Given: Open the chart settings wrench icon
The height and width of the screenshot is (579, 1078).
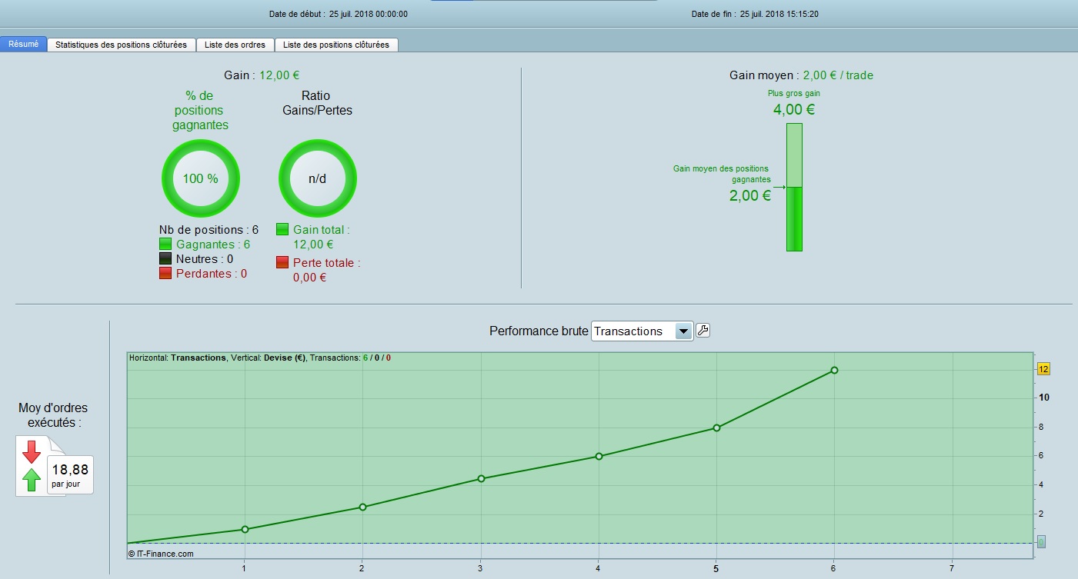Looking at the screenshot, I should [x=703, y=331].
